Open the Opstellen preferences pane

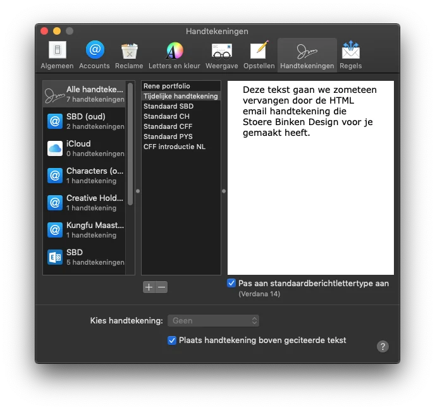[x=259, y=55]
